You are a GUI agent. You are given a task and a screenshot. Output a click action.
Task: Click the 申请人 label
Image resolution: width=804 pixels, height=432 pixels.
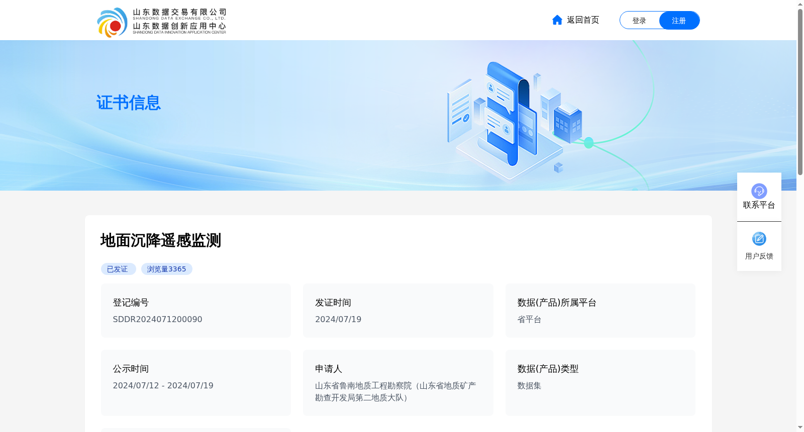coord(329,369)
